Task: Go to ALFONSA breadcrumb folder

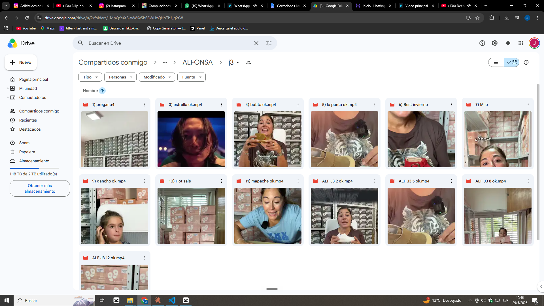Action: point(197,62)
